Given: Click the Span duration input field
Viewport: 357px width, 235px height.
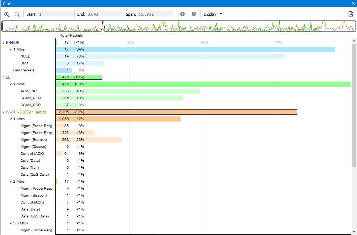Looking at the screenshot, I should [x=156, y=14].
